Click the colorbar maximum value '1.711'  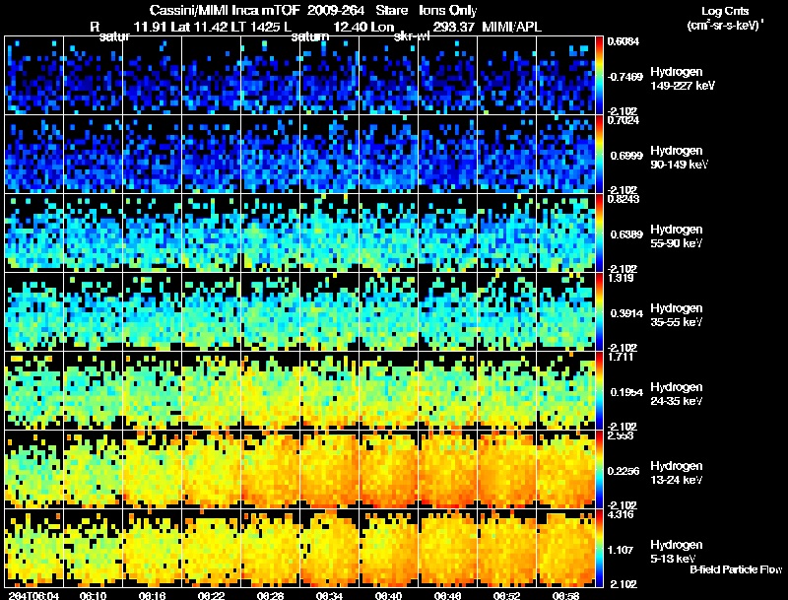pos(621,357)
